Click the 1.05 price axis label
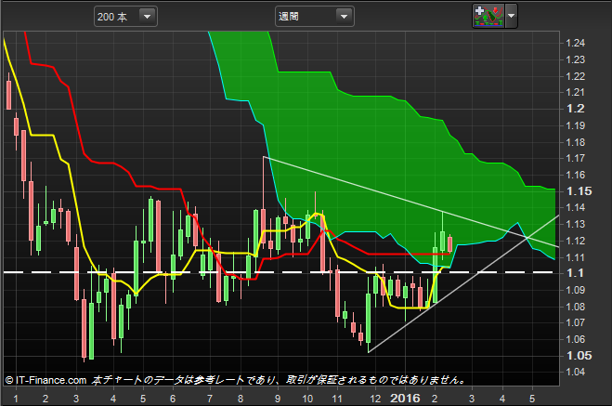Viewport: 612px width, 406px height. coord(579,356)
